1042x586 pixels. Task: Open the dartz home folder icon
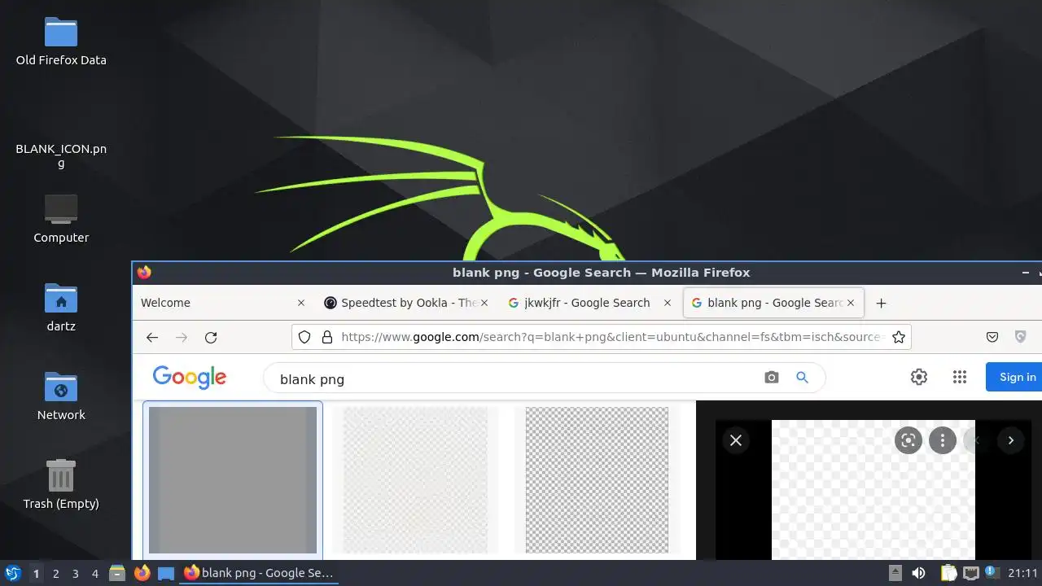61,308
